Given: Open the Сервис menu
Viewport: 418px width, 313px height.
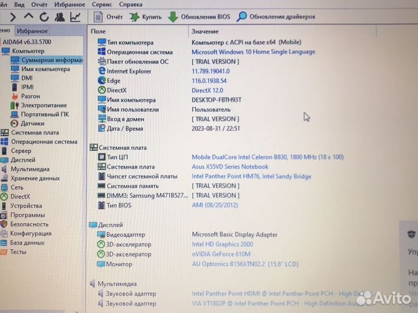Looking at the screenshot, I should pos(102,4).
